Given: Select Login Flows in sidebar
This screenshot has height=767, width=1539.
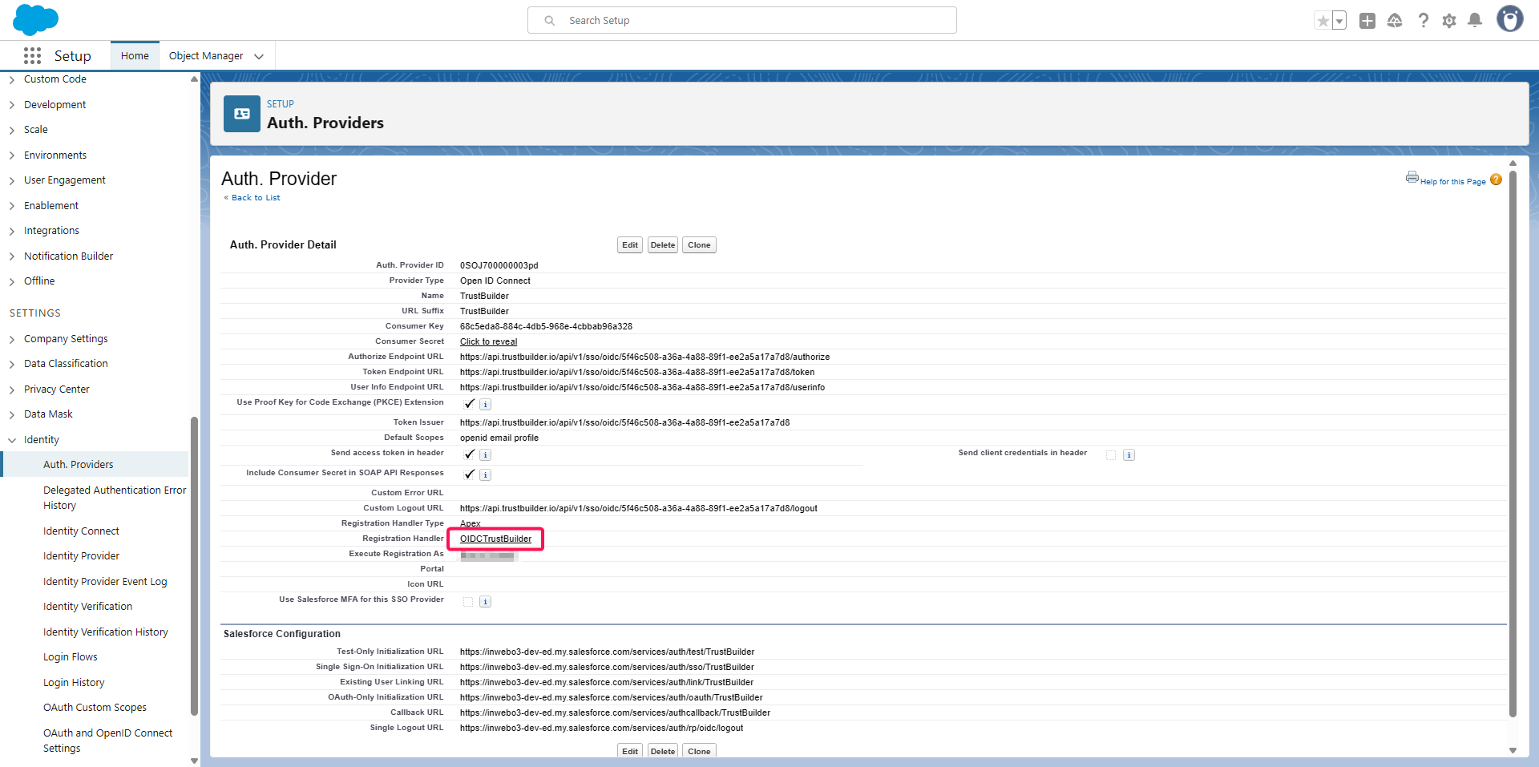Looking at the screenshot, I should 71,657.
